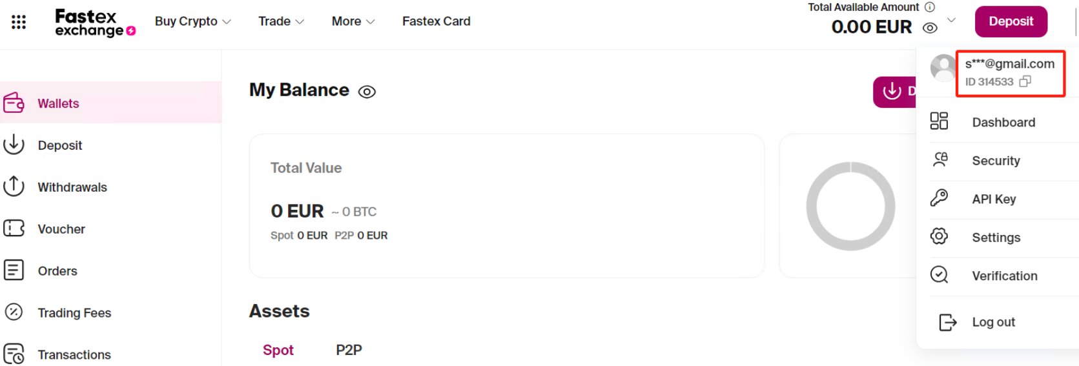Switch to the P2P assets tab

click(349, 350)
